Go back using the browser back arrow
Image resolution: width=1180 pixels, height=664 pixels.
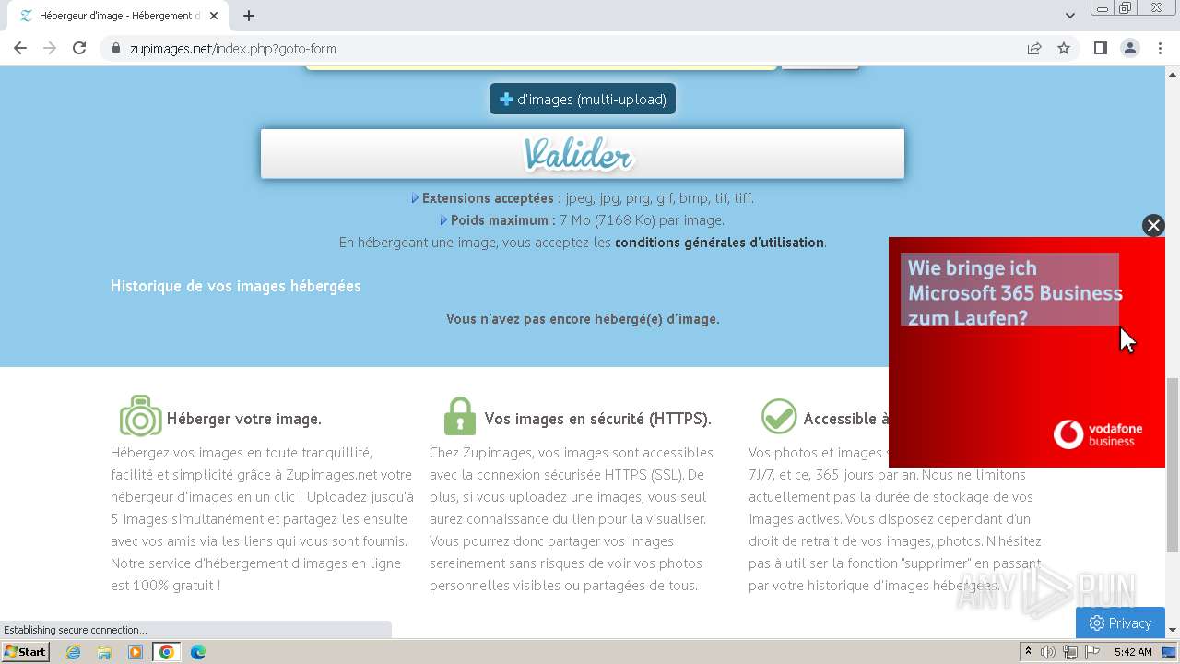(20, 48)
